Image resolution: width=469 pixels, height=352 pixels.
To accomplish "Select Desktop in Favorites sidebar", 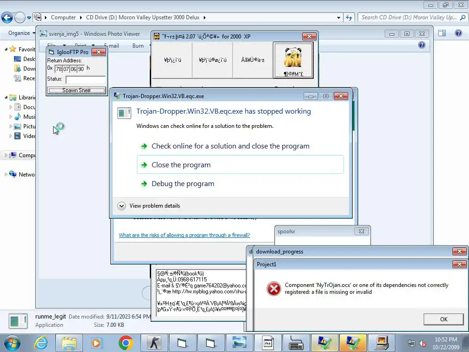I will pos(25,59).
